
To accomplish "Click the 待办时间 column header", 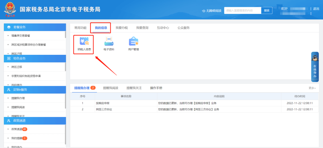I will click(300, 96).
